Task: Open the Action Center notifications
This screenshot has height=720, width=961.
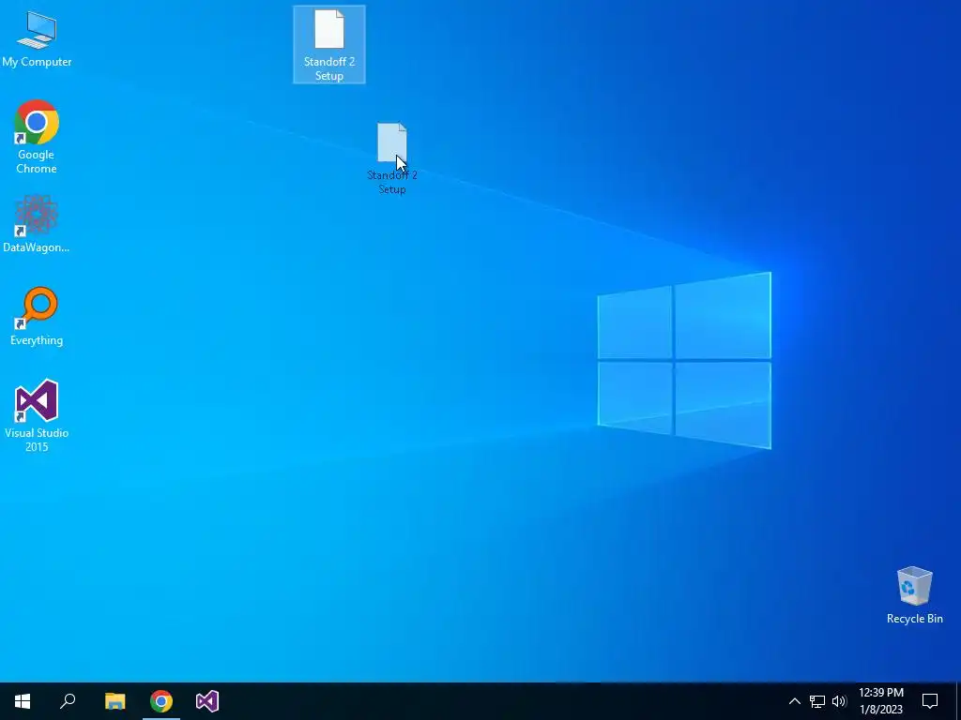Action: click(930, 701)
